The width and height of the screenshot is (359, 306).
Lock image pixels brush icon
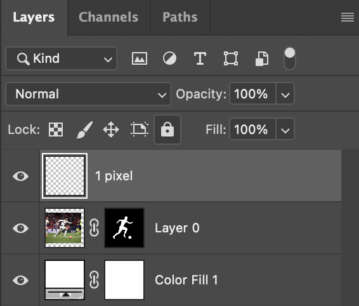[84, 130]
